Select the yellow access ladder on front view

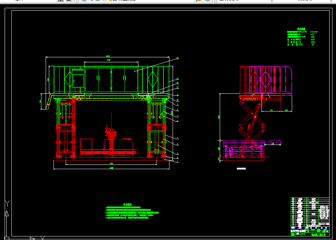(49, 102)
